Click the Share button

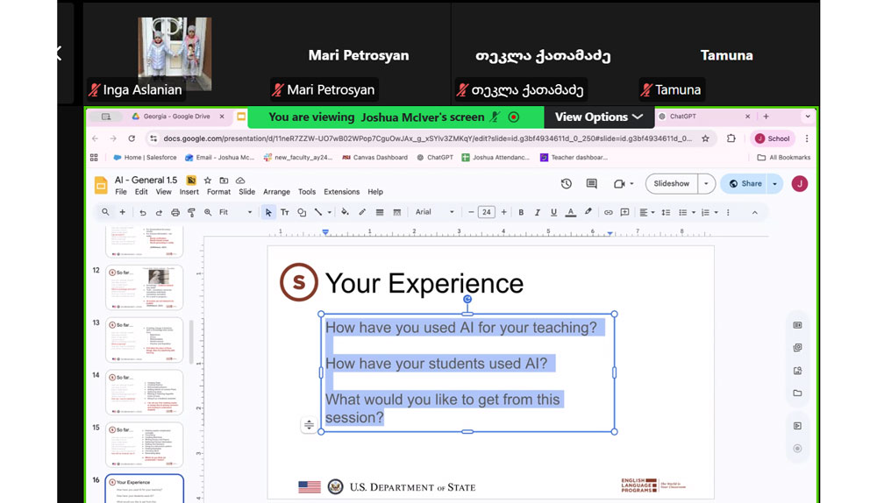click(x=745, y=184)
